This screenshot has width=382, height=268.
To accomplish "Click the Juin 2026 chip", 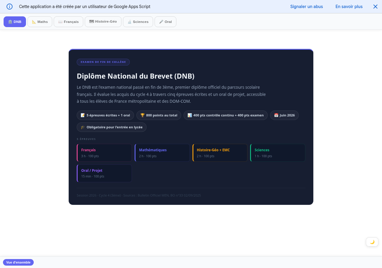I will tap(284, 115).
